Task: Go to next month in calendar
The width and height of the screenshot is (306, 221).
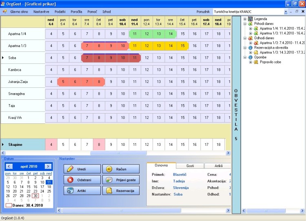Action: coord(48,166)
